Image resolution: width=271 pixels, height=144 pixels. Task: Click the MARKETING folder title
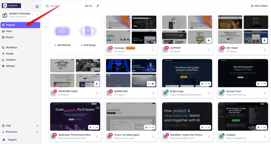click(x=121, y=91)
